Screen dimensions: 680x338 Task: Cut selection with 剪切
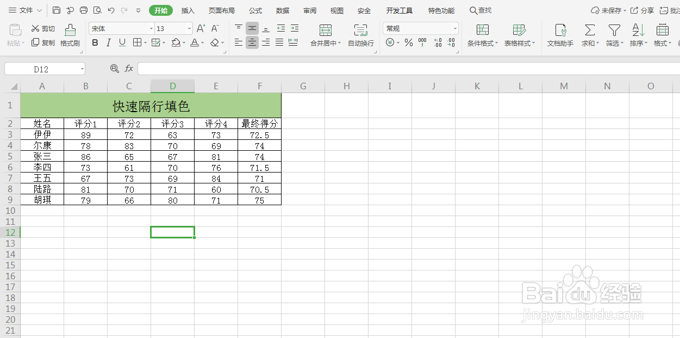[x=43, y=29]
